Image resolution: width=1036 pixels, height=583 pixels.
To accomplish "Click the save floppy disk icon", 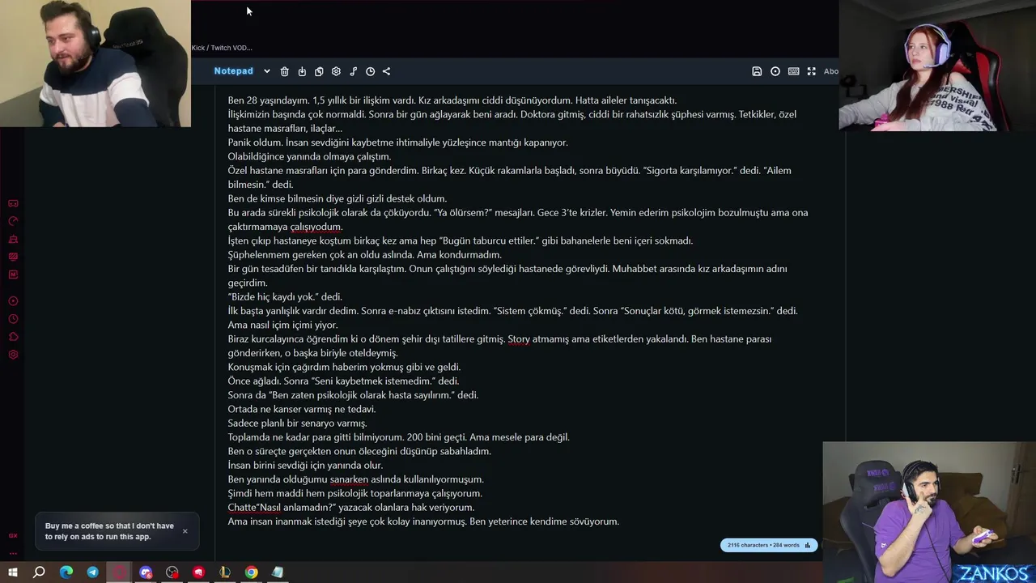I will [757, 71].
